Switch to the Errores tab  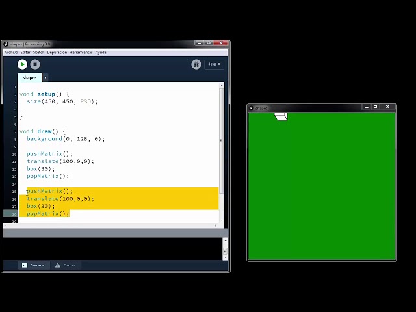(66, 265)
